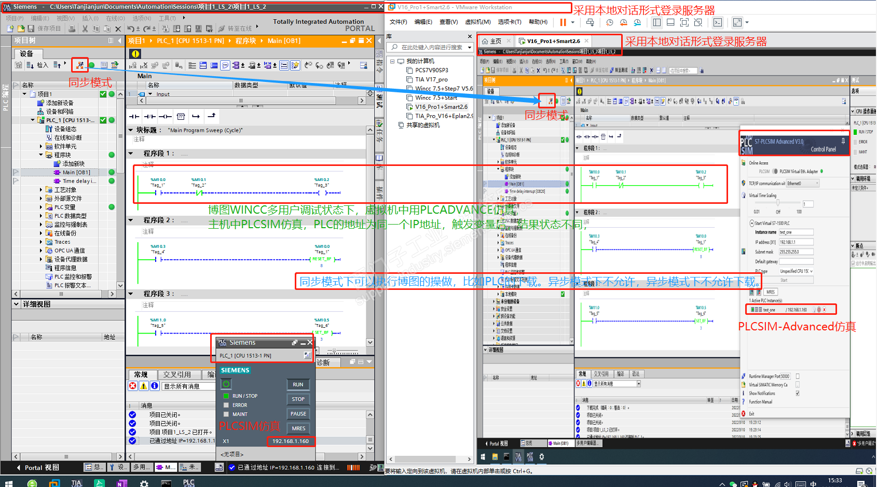Image resolution: width=877 pixels, height=487 pixels.
Task: Switch to Portal 视图 in host TIA
Action: point(38,467)
